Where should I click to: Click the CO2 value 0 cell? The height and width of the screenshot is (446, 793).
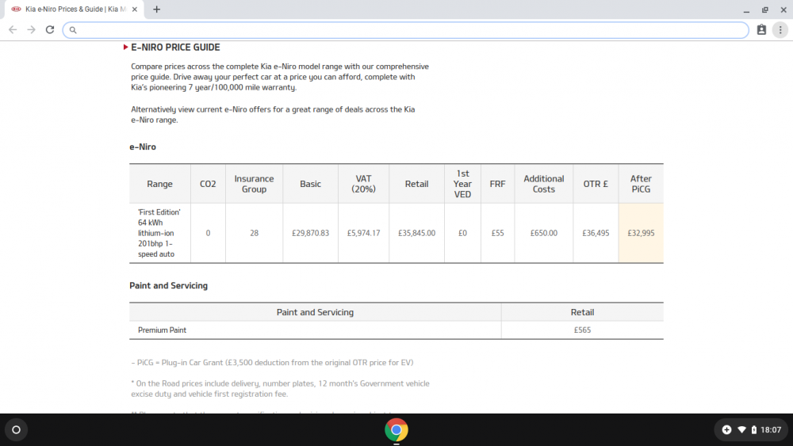(208, 233)
